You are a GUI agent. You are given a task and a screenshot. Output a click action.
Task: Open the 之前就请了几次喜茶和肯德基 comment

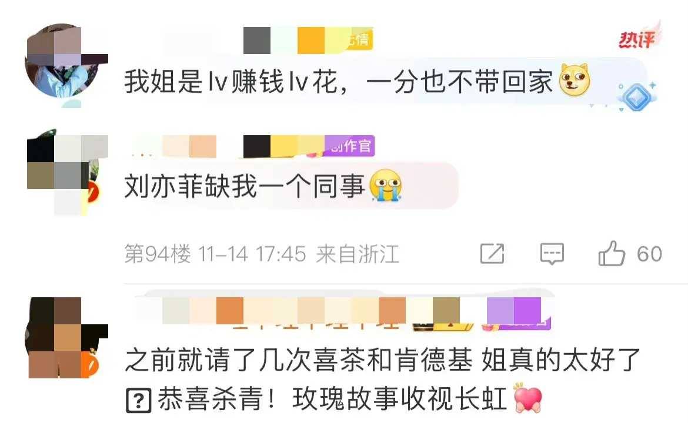[x=383, y=379]
